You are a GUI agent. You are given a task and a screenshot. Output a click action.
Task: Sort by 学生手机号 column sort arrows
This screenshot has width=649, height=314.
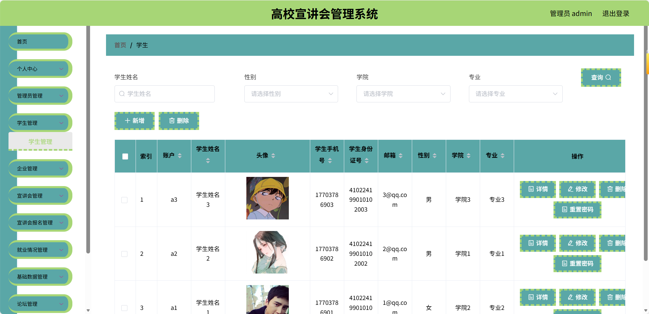pos(330,161)
